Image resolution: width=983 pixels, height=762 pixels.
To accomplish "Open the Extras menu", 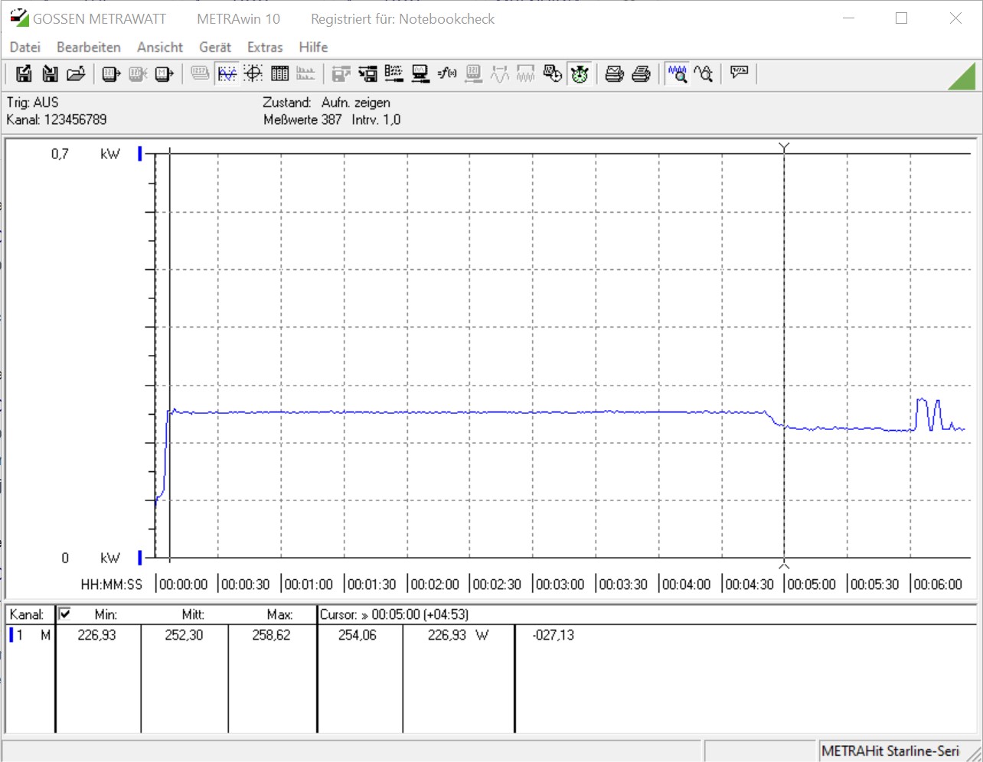I will point(265,47).
